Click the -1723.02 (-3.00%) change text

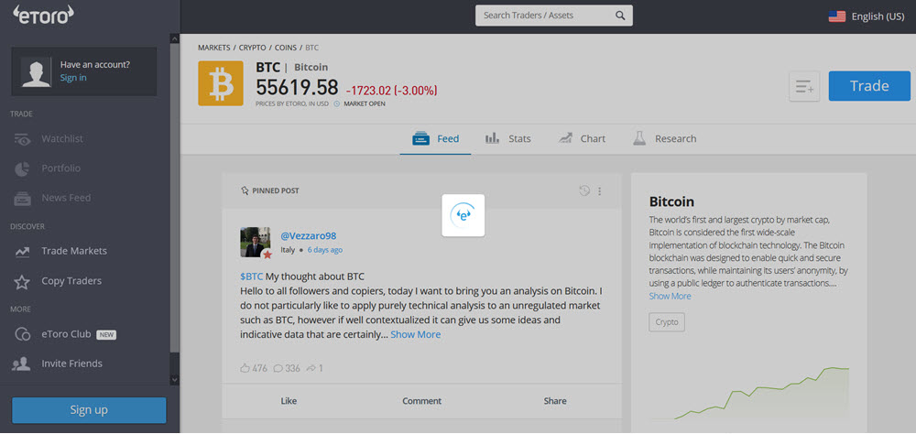(x=391, y=92)
